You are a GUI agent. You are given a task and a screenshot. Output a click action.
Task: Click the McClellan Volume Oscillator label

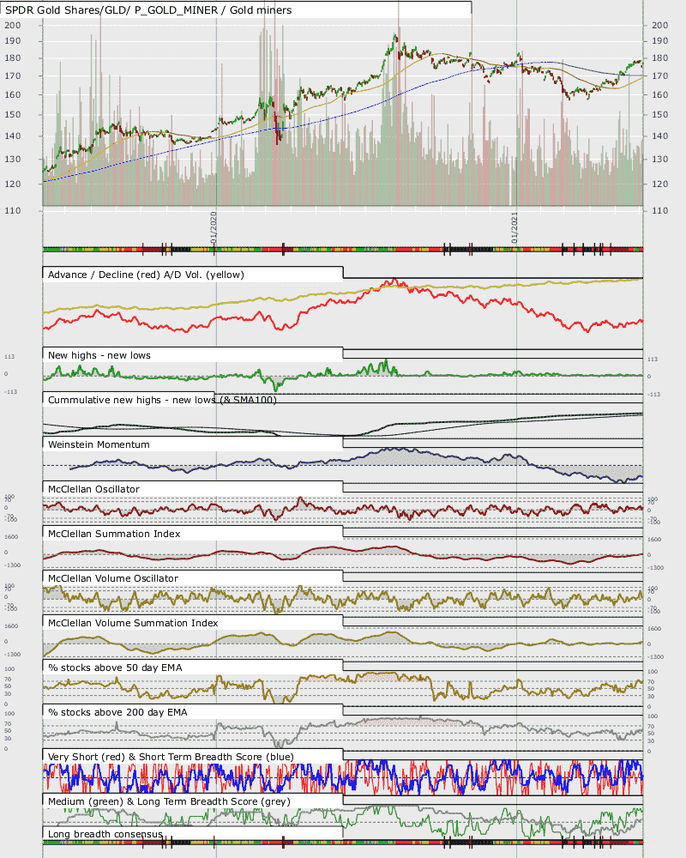pyautogui.click(x=112, y=578)
